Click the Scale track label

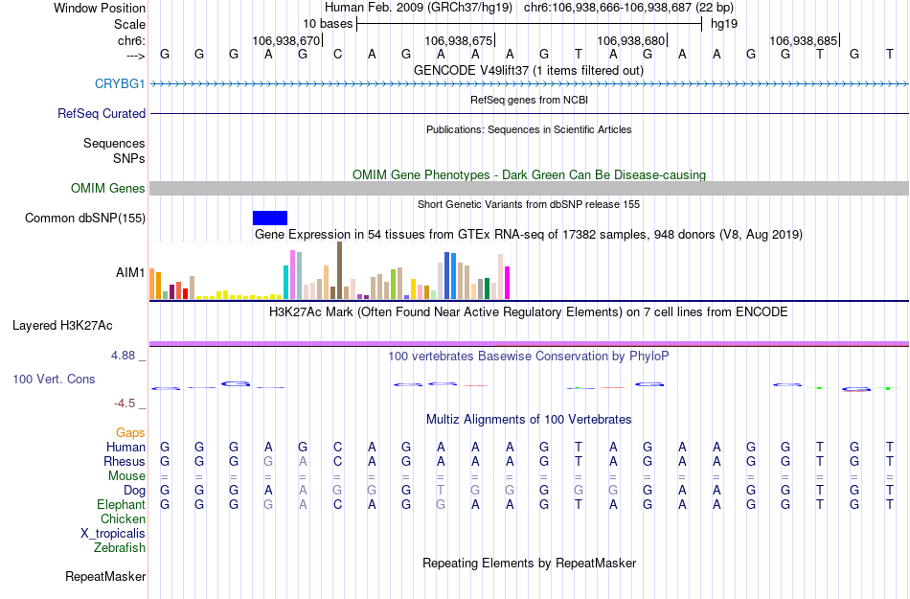[x=129, y=24]
